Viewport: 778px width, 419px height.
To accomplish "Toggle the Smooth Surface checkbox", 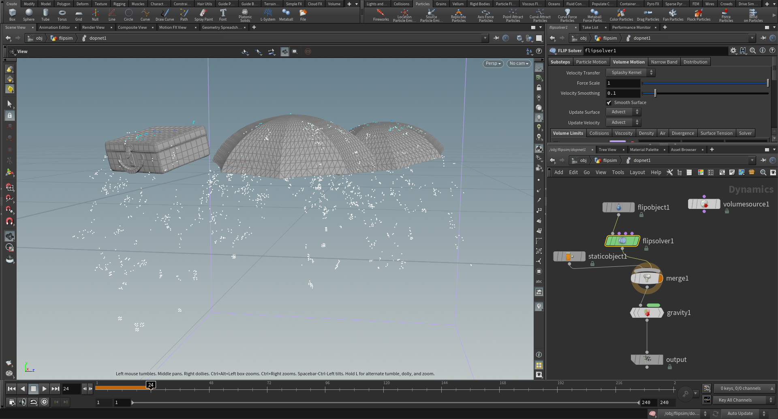I will tap(609, 103).
